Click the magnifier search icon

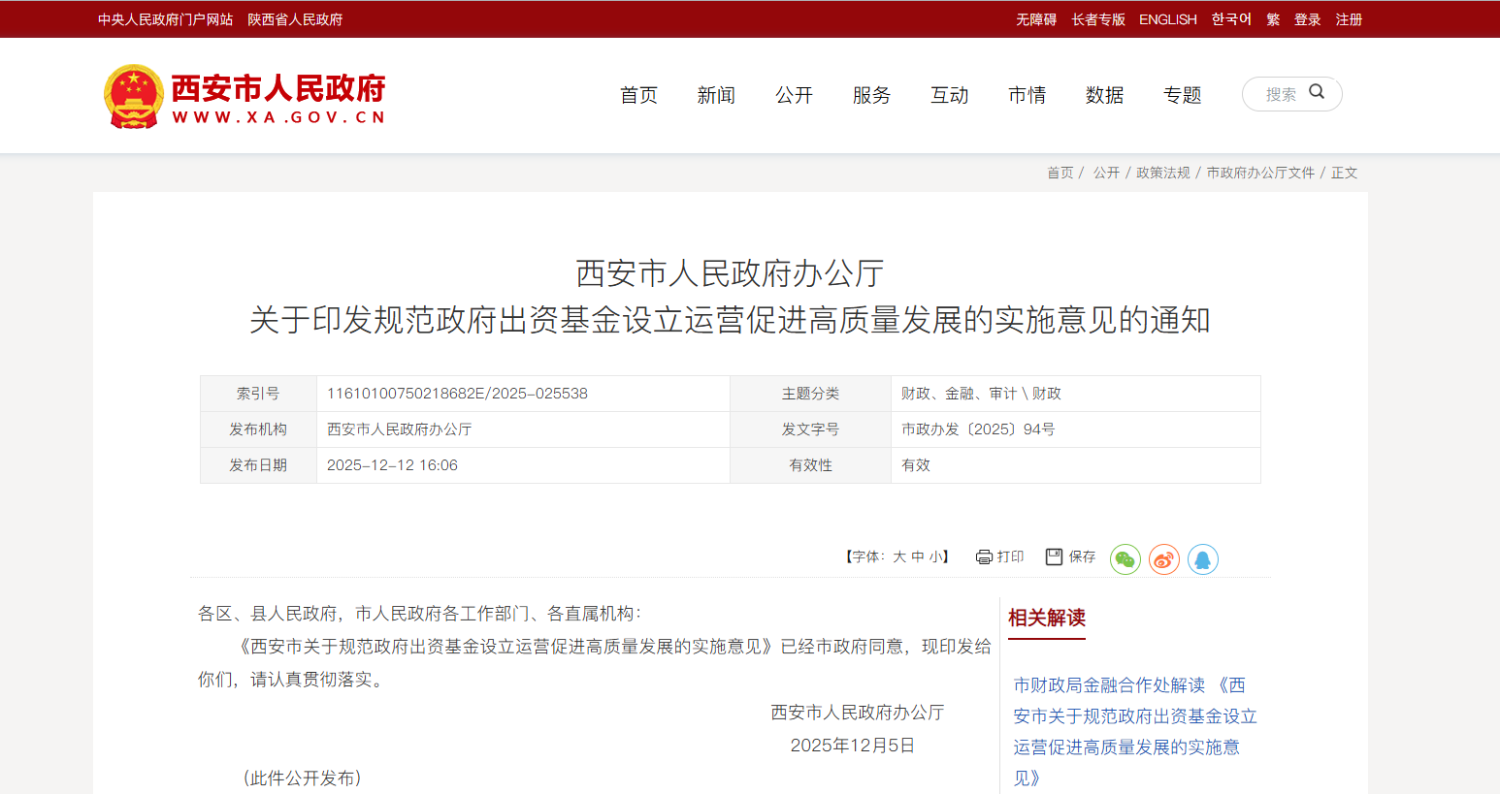1317,92
